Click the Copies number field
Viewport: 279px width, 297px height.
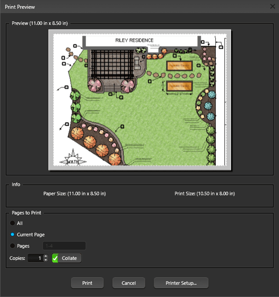coord(35,258)
